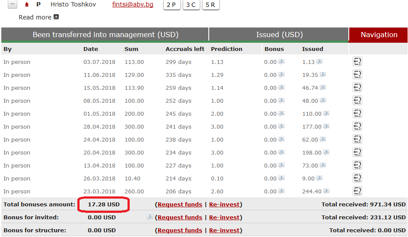Screen dimensions: 408x237
Task: Collapse the Hristo Toshkov entry with the minus button
Action: pyautogui.click(x=13, y=4)
